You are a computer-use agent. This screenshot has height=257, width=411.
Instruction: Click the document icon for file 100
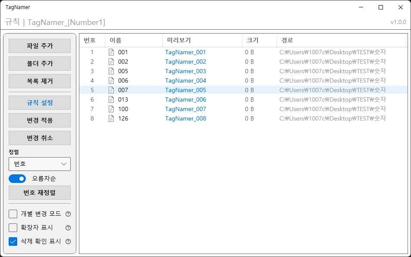click(111, 109)
